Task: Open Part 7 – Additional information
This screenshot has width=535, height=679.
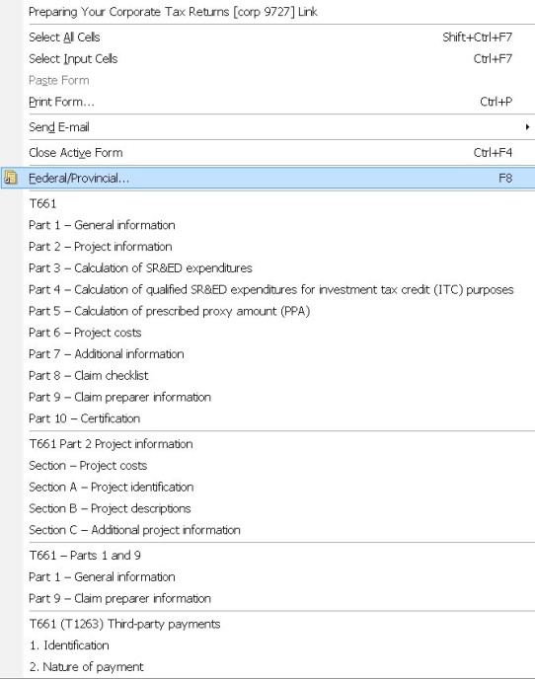Action: pos(267,353)
